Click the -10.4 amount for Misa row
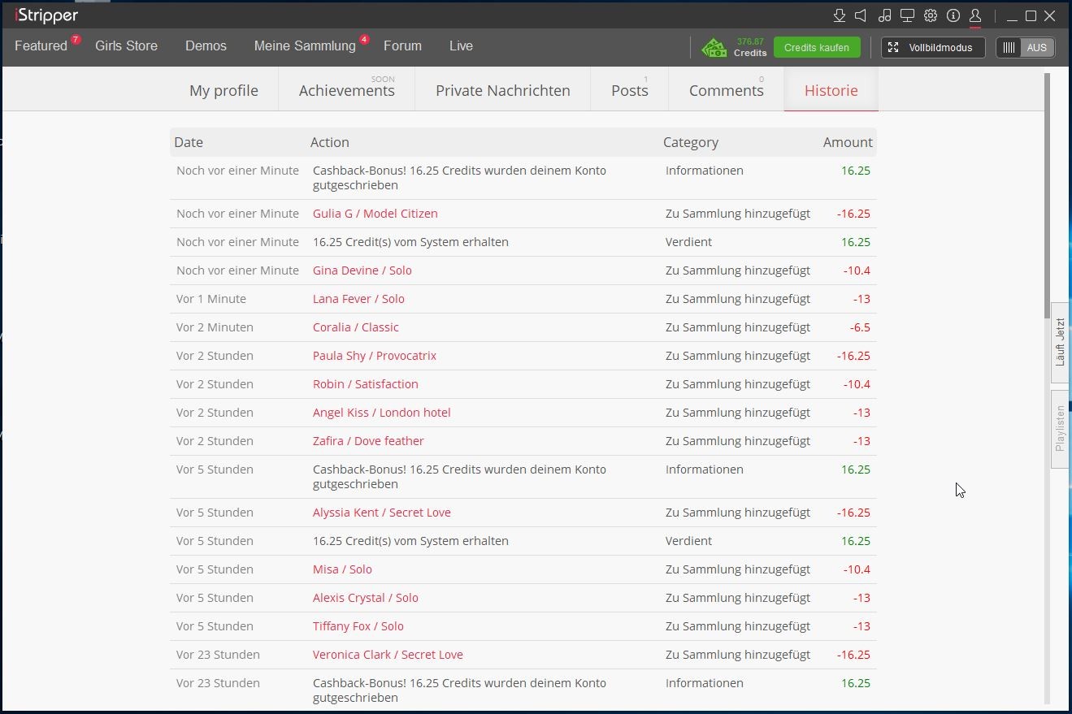 coord(857,569)
